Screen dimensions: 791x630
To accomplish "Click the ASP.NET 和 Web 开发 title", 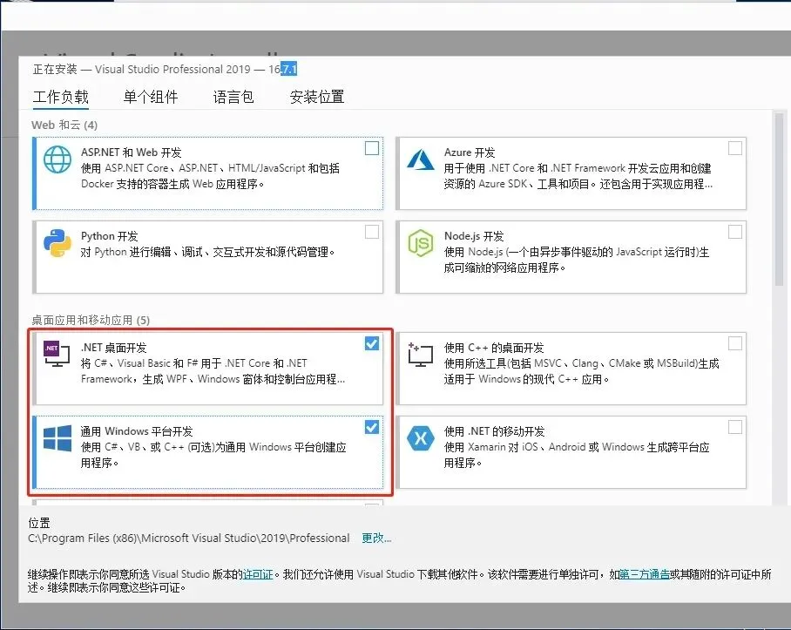I will [x=132, y=152].
